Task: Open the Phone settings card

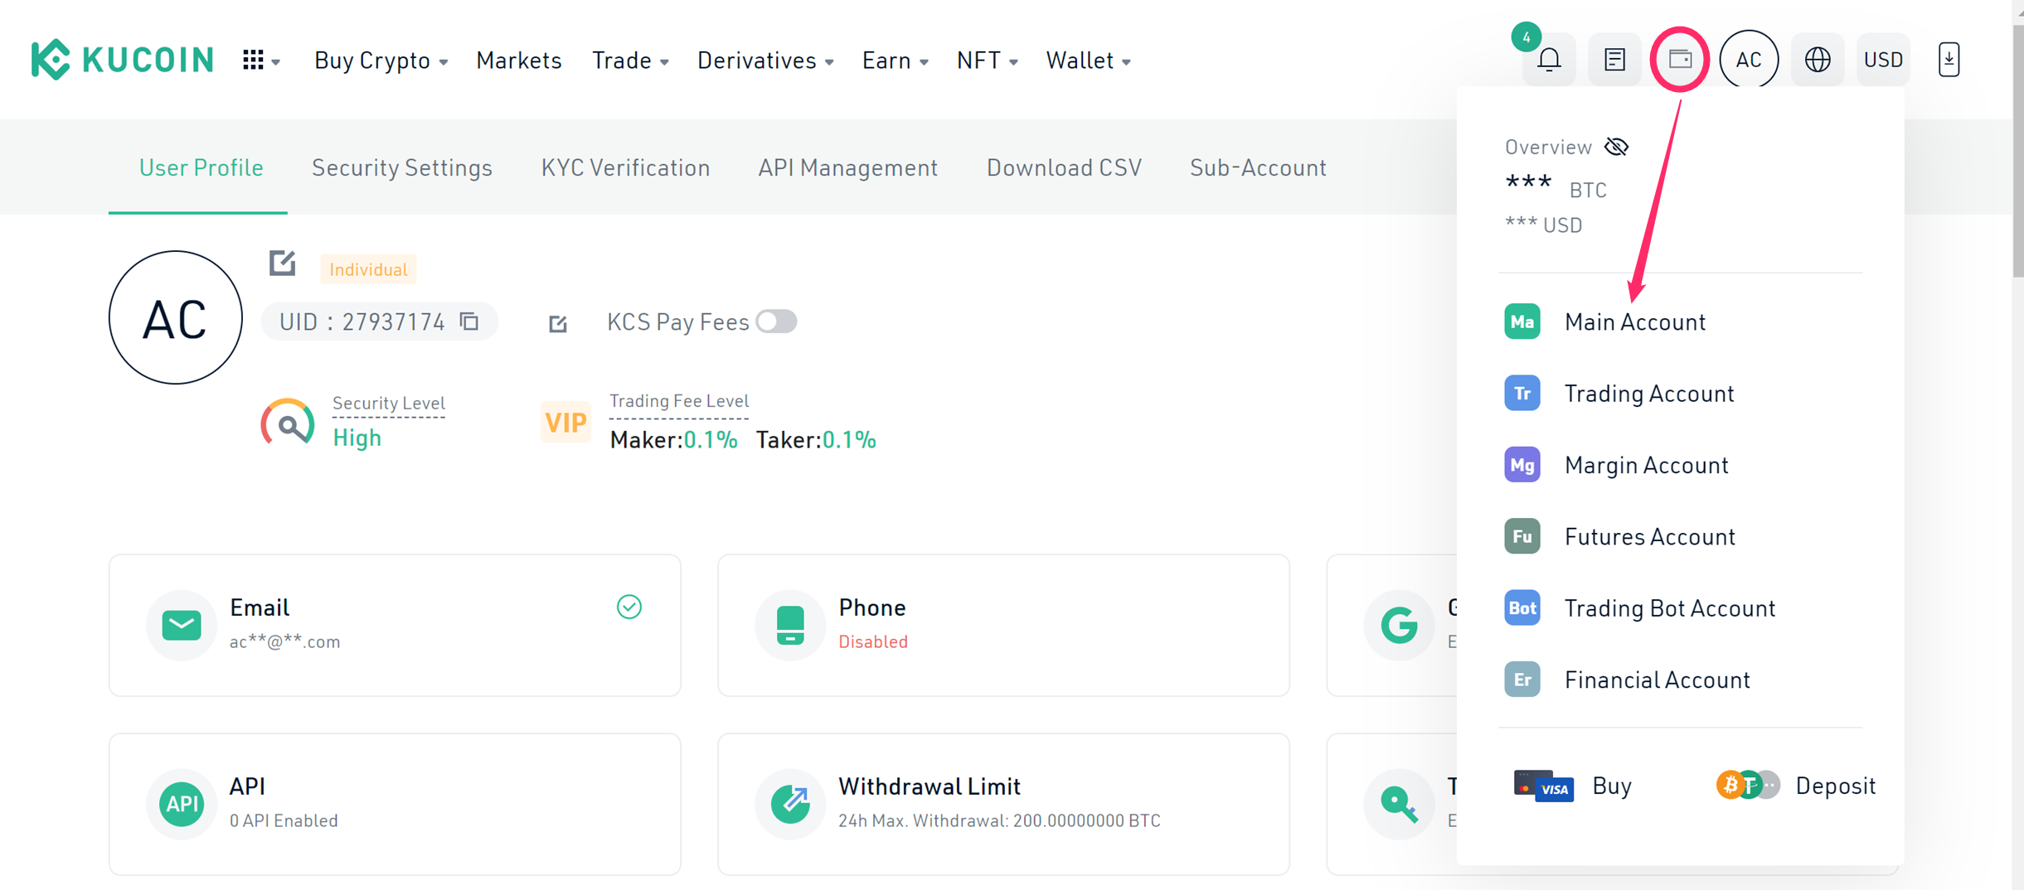Action: point(1003,625)
